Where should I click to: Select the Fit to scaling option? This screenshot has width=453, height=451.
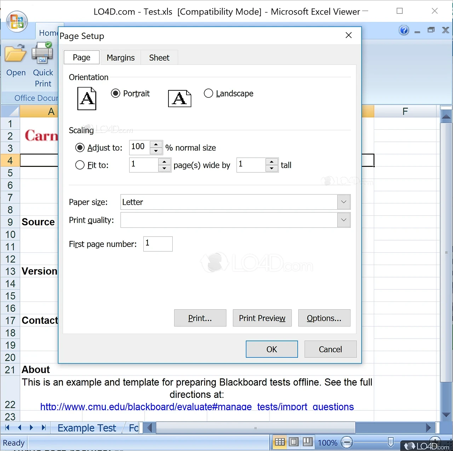click(80, 165)
